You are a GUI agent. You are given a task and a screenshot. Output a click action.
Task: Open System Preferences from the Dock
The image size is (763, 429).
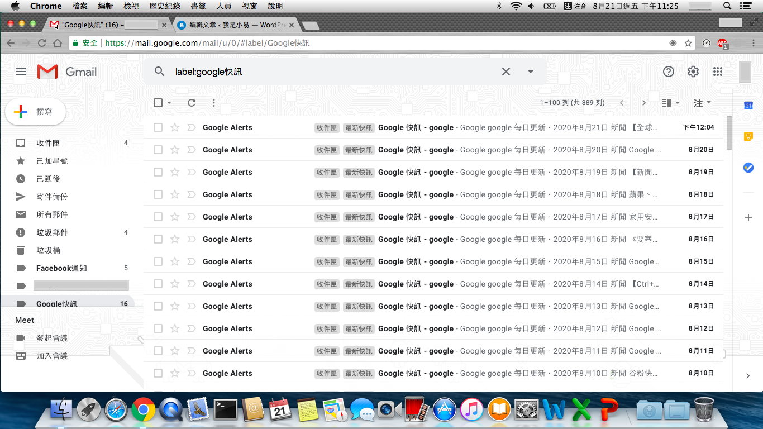[527, 410]
